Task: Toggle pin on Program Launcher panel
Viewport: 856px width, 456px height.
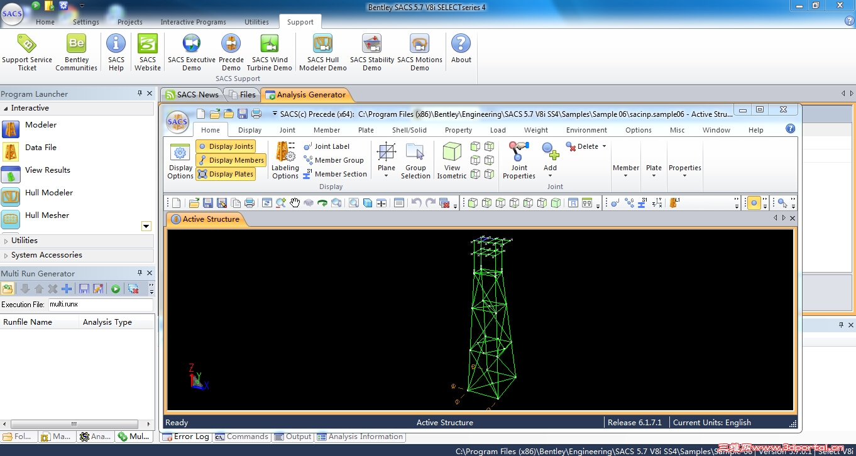Action: click(x=140, y=94)
